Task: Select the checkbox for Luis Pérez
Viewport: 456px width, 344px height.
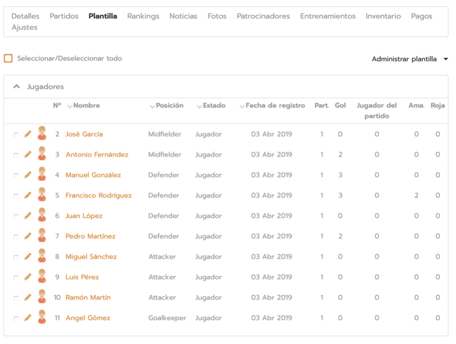Action: pos(16,278)
